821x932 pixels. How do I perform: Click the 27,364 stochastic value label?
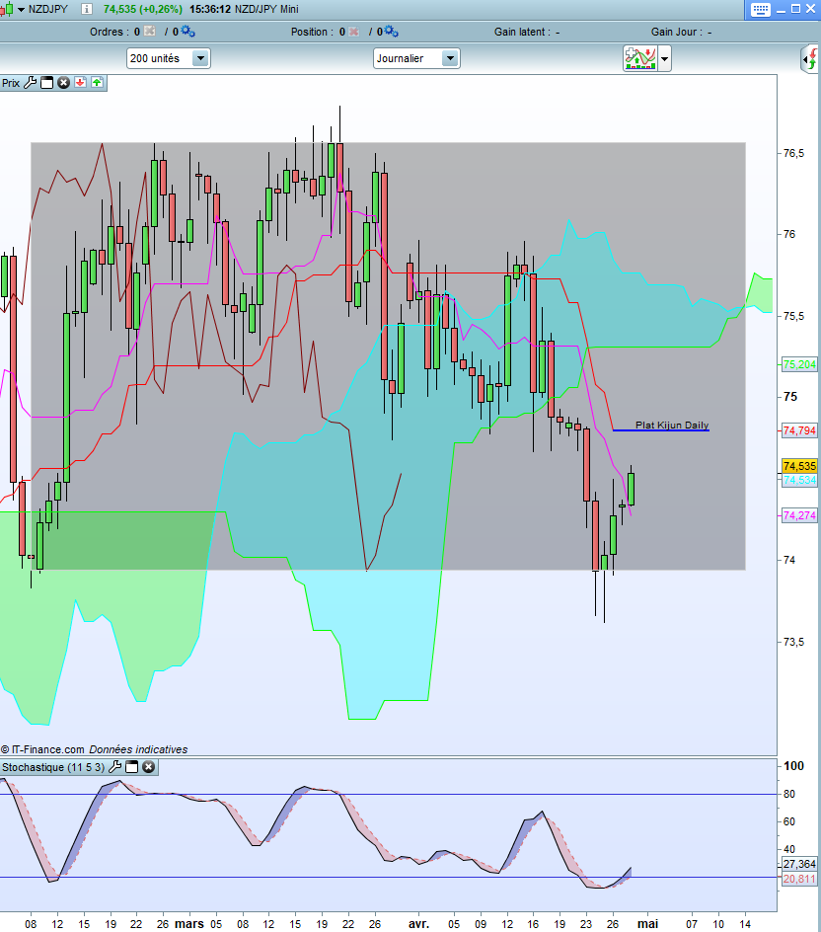pos(799,864)
